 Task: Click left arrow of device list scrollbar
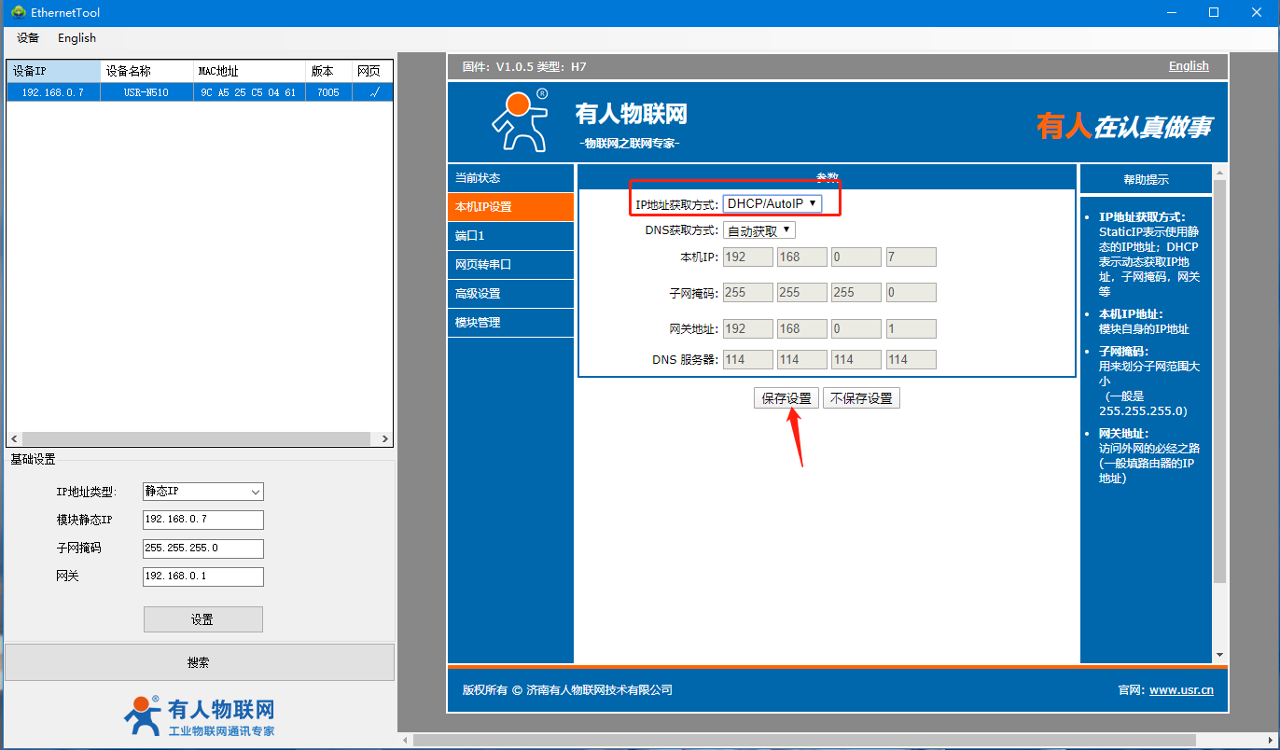pyautogui.click(x=14, y=438)
